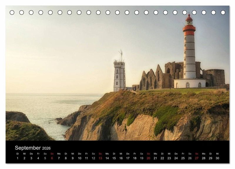The image size is (235, 169).
Task: Select date 25 in the calendar strip
Action: pos(183,158)
